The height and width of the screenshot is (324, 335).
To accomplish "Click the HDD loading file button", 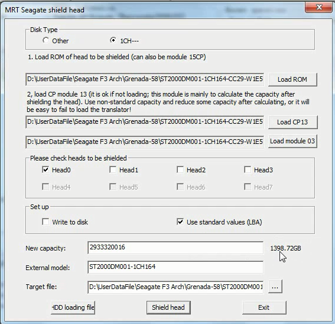I will pos(73,308).
